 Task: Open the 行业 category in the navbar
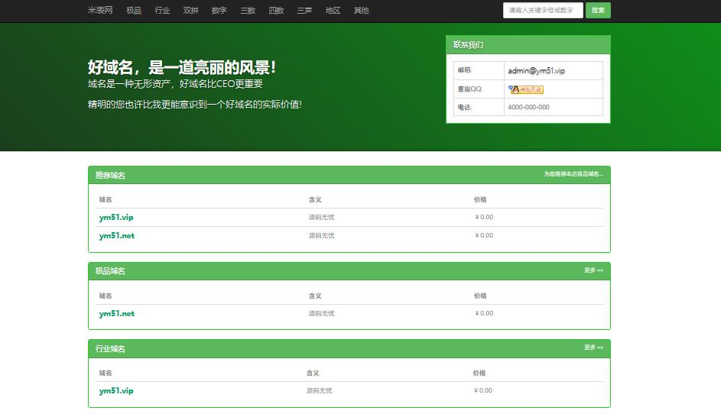click(x=162, y=11)
